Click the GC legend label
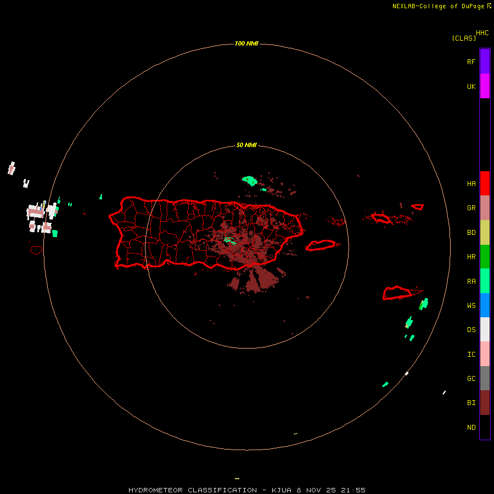 (x=471, y=378)
